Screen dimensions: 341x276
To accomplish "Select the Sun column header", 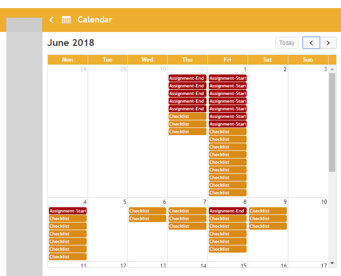I will point(307,60).
